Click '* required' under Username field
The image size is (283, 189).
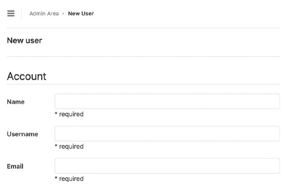click(x=69, y=146)
